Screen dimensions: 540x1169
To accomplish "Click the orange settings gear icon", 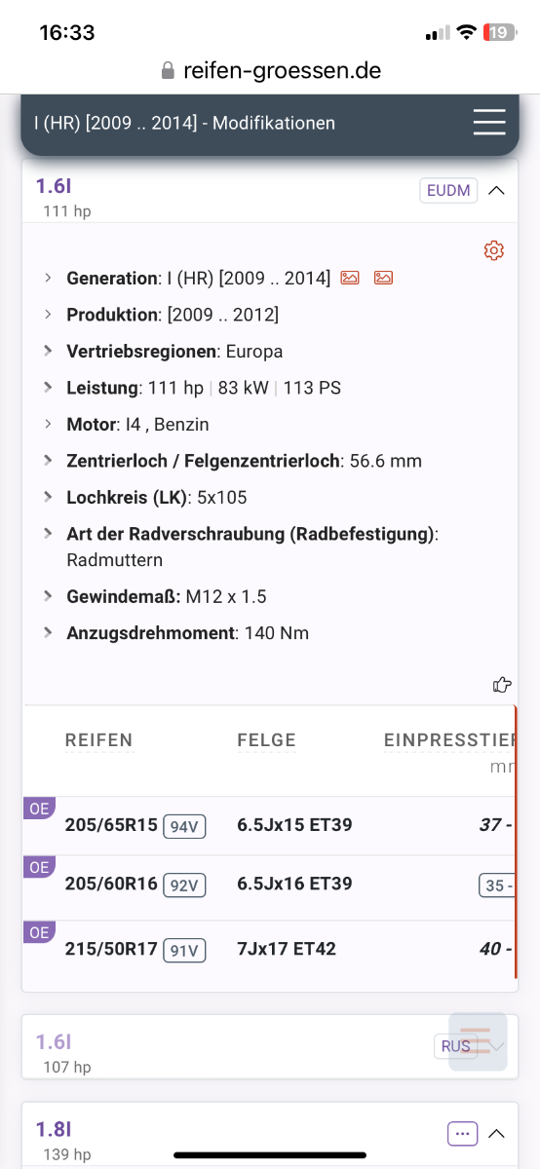I will [x=494, y=251].
